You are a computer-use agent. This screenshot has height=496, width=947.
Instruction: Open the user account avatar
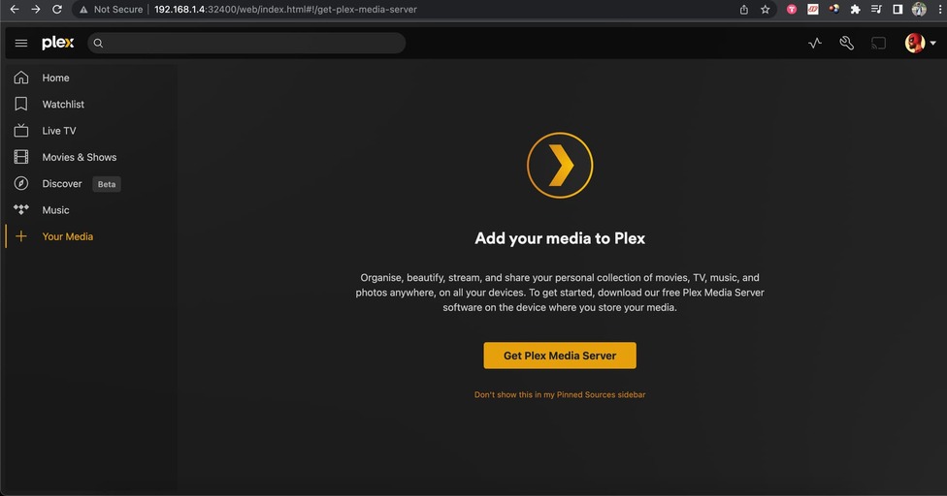click(914, 43)
